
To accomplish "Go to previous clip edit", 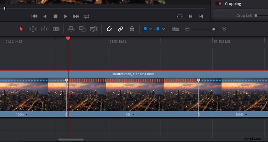I will pyautogui.click(x=201, y=16).
